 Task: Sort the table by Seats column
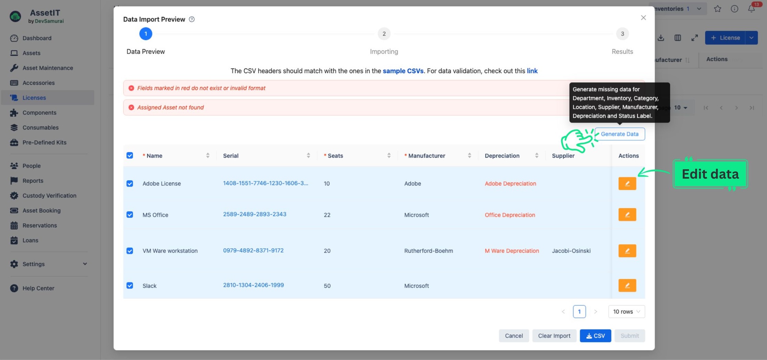[388, 156]
